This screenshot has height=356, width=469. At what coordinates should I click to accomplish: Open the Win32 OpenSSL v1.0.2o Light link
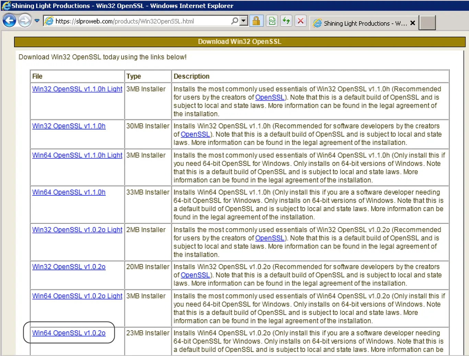point(77,230)
